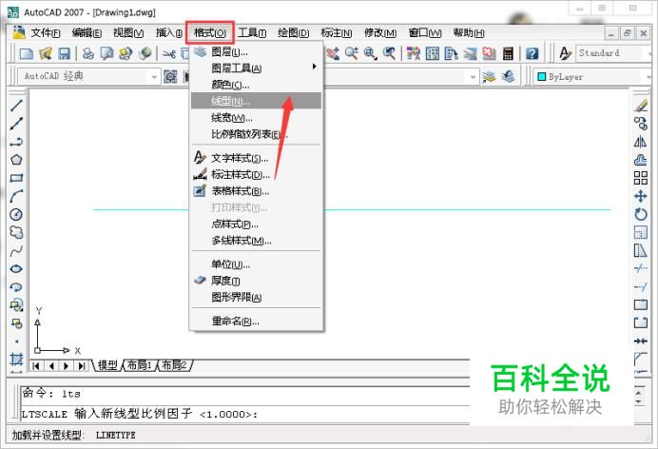Screen dimensions: 658x449
Task: Click the command window scroll up arrow
Action: (640, 393)
